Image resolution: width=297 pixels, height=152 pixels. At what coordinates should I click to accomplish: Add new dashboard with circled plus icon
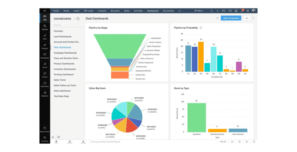coord(78,19)
